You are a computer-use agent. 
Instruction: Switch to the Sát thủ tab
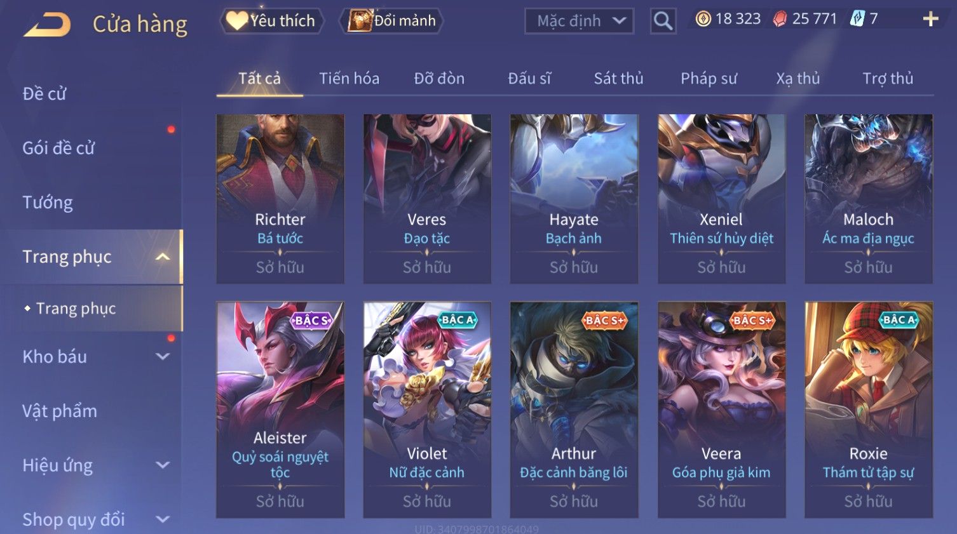click(x=618, y=79)
